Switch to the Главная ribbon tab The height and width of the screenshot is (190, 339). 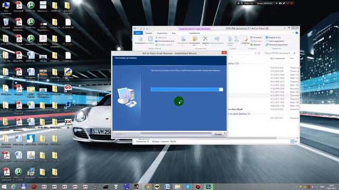pos(148,33)
